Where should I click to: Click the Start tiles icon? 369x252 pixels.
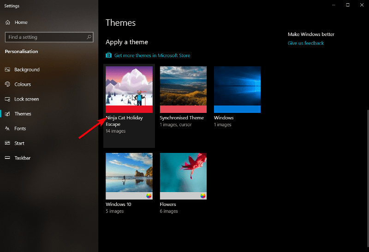coord(7,143)
